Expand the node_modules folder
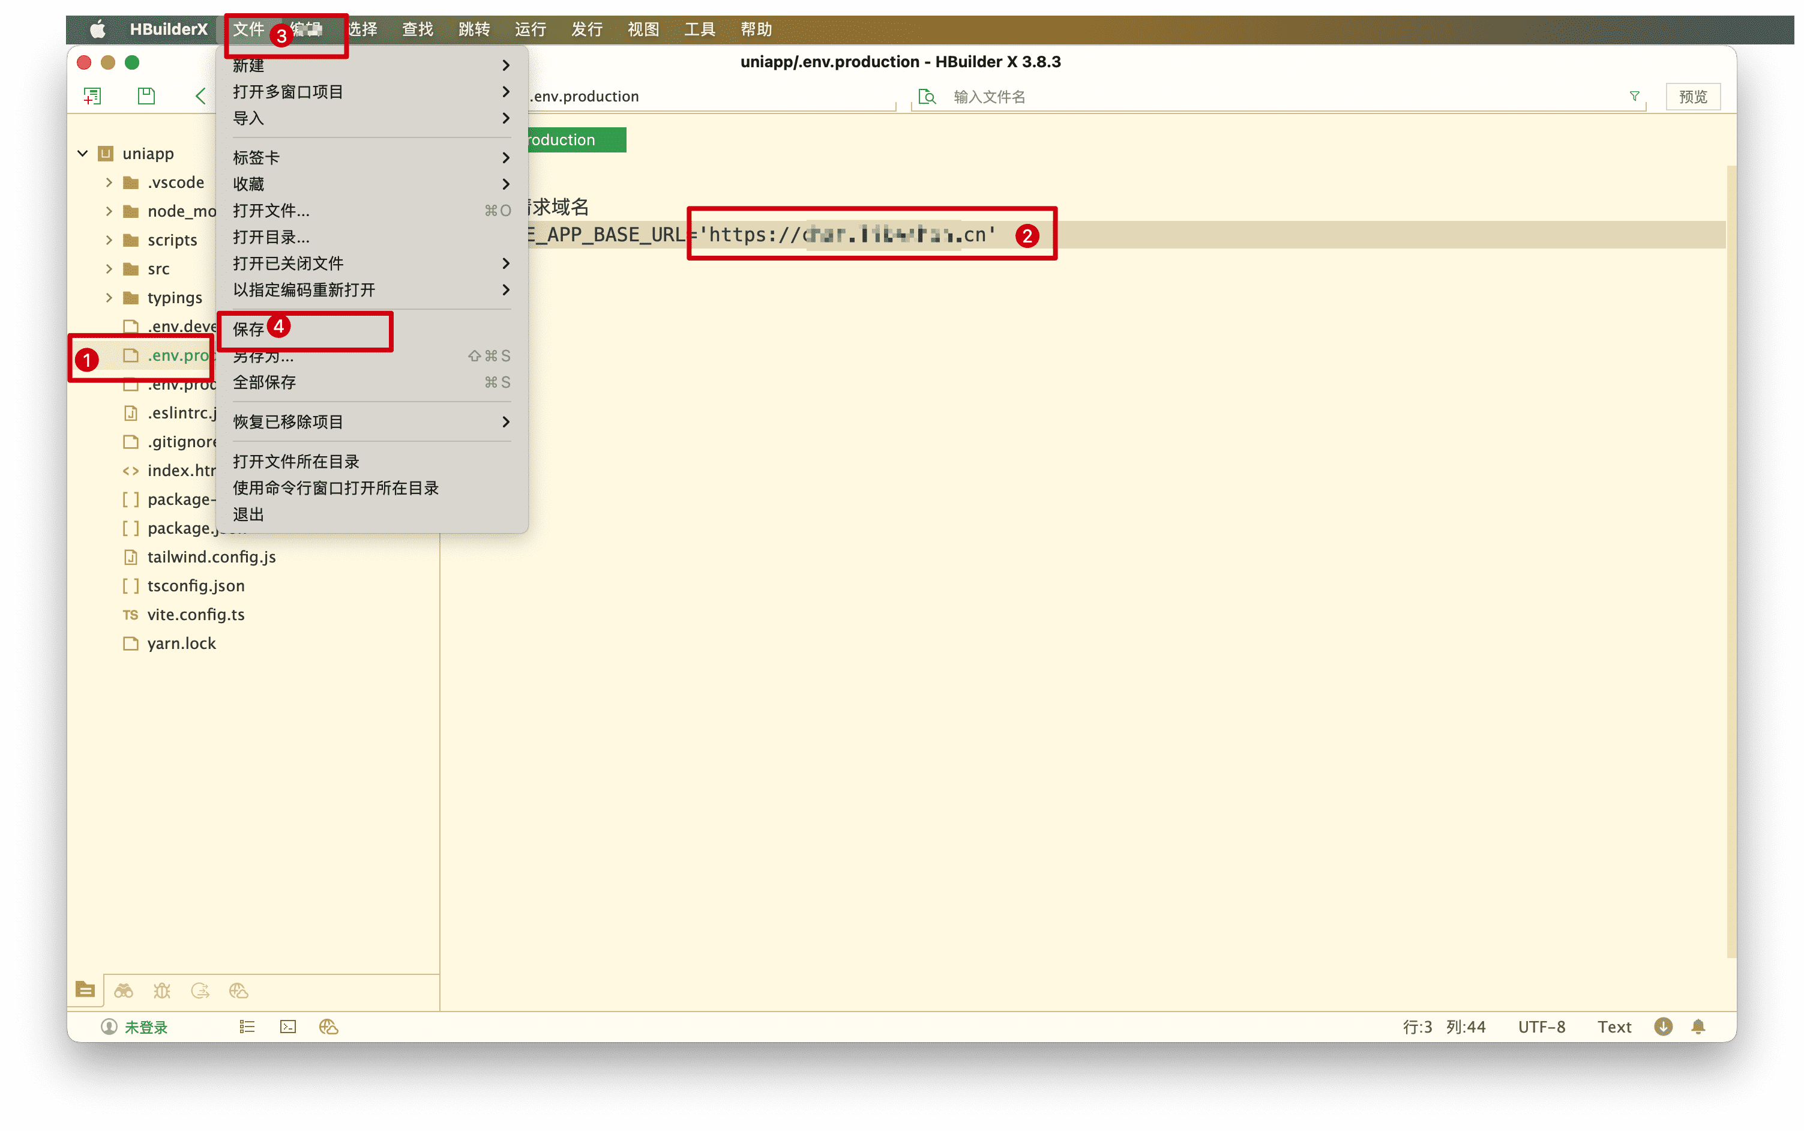This screenshot has width=1804, height=1131. pyautogui.click(x=109, y=211)
